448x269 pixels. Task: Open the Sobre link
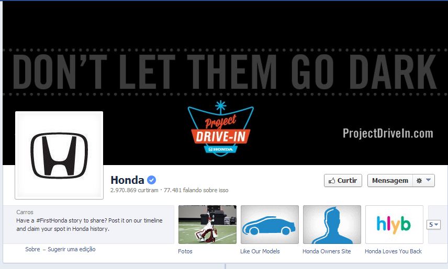[x=32, y=249]
